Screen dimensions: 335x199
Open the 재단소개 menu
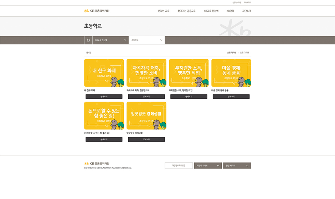coord(247,11)
